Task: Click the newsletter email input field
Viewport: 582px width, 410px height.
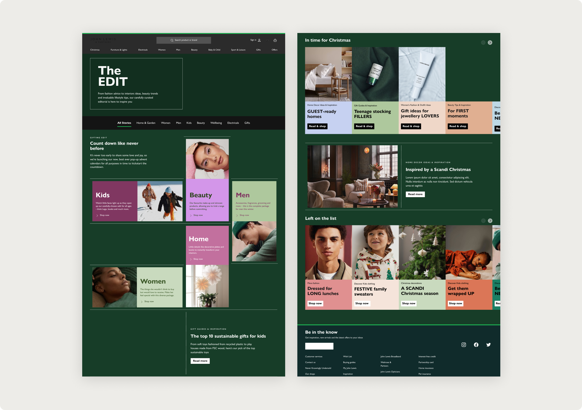Action: (319, 346)
